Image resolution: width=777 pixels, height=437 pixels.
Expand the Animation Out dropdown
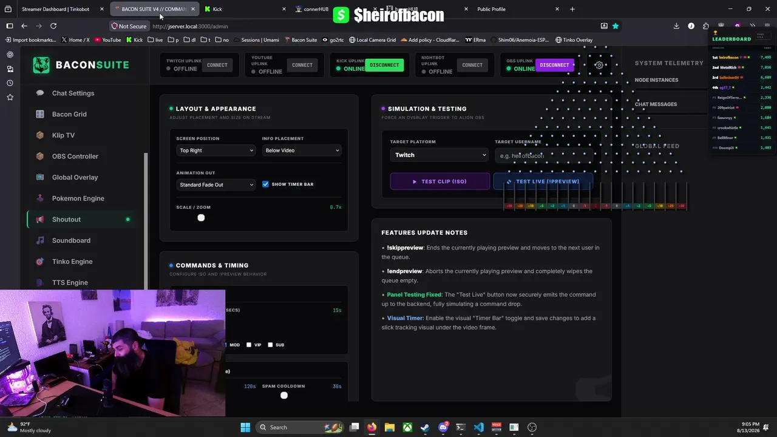click(x=216, y=185)
